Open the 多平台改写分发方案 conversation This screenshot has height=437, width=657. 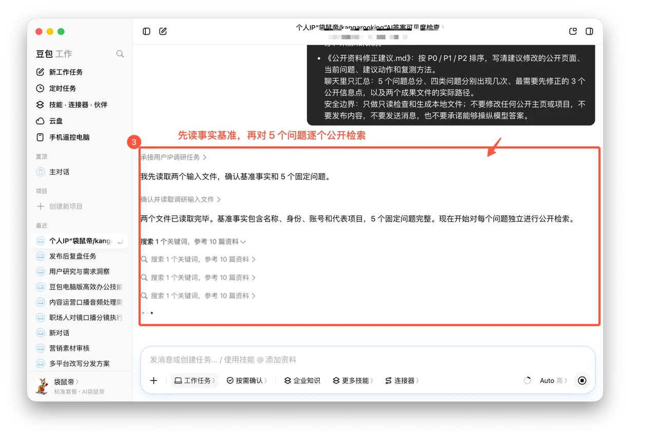click(x=80, y=364)
